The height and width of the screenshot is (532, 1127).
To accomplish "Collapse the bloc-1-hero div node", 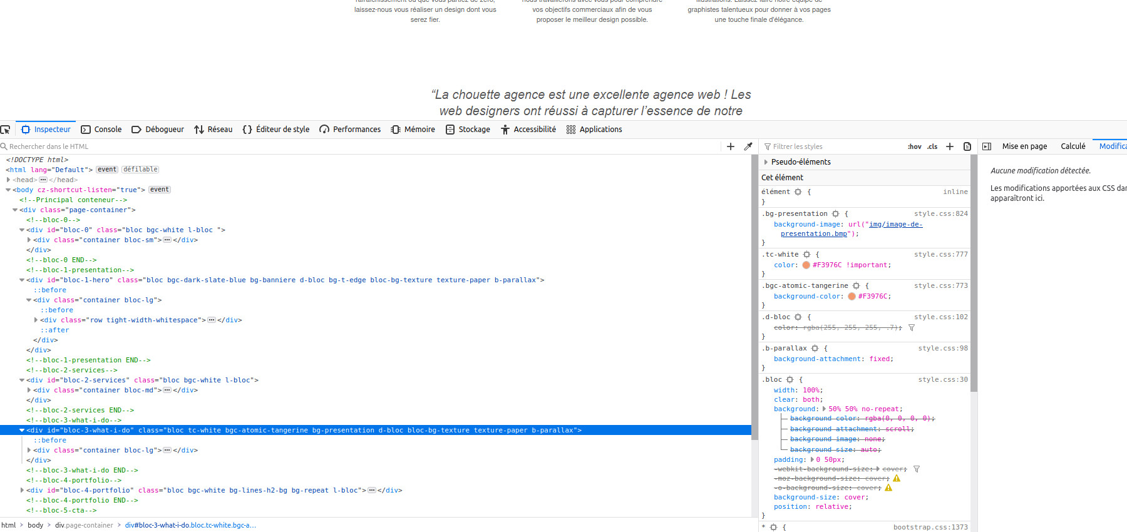I will [x=22, y=280].
